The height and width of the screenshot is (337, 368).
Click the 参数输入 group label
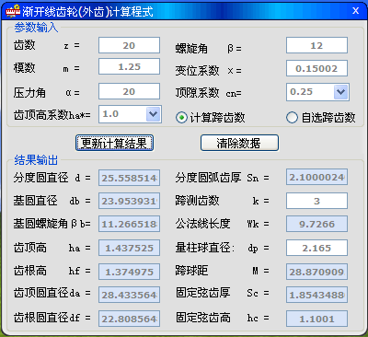[x=36, y=28]
